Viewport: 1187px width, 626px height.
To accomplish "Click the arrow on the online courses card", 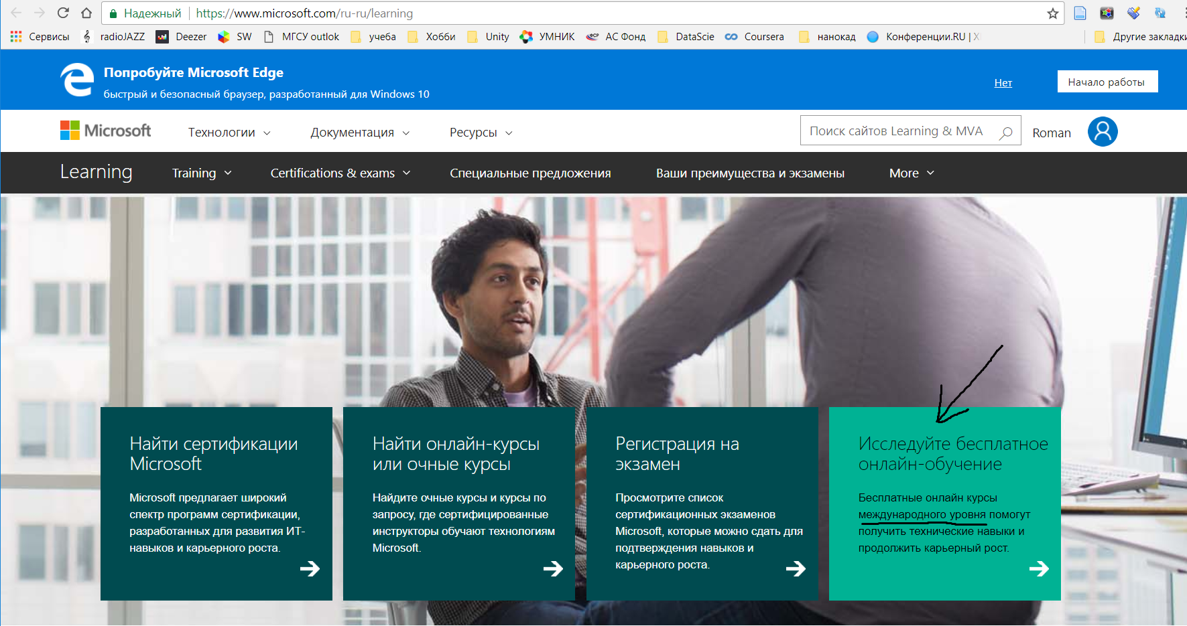I will [x=553, y=568].
